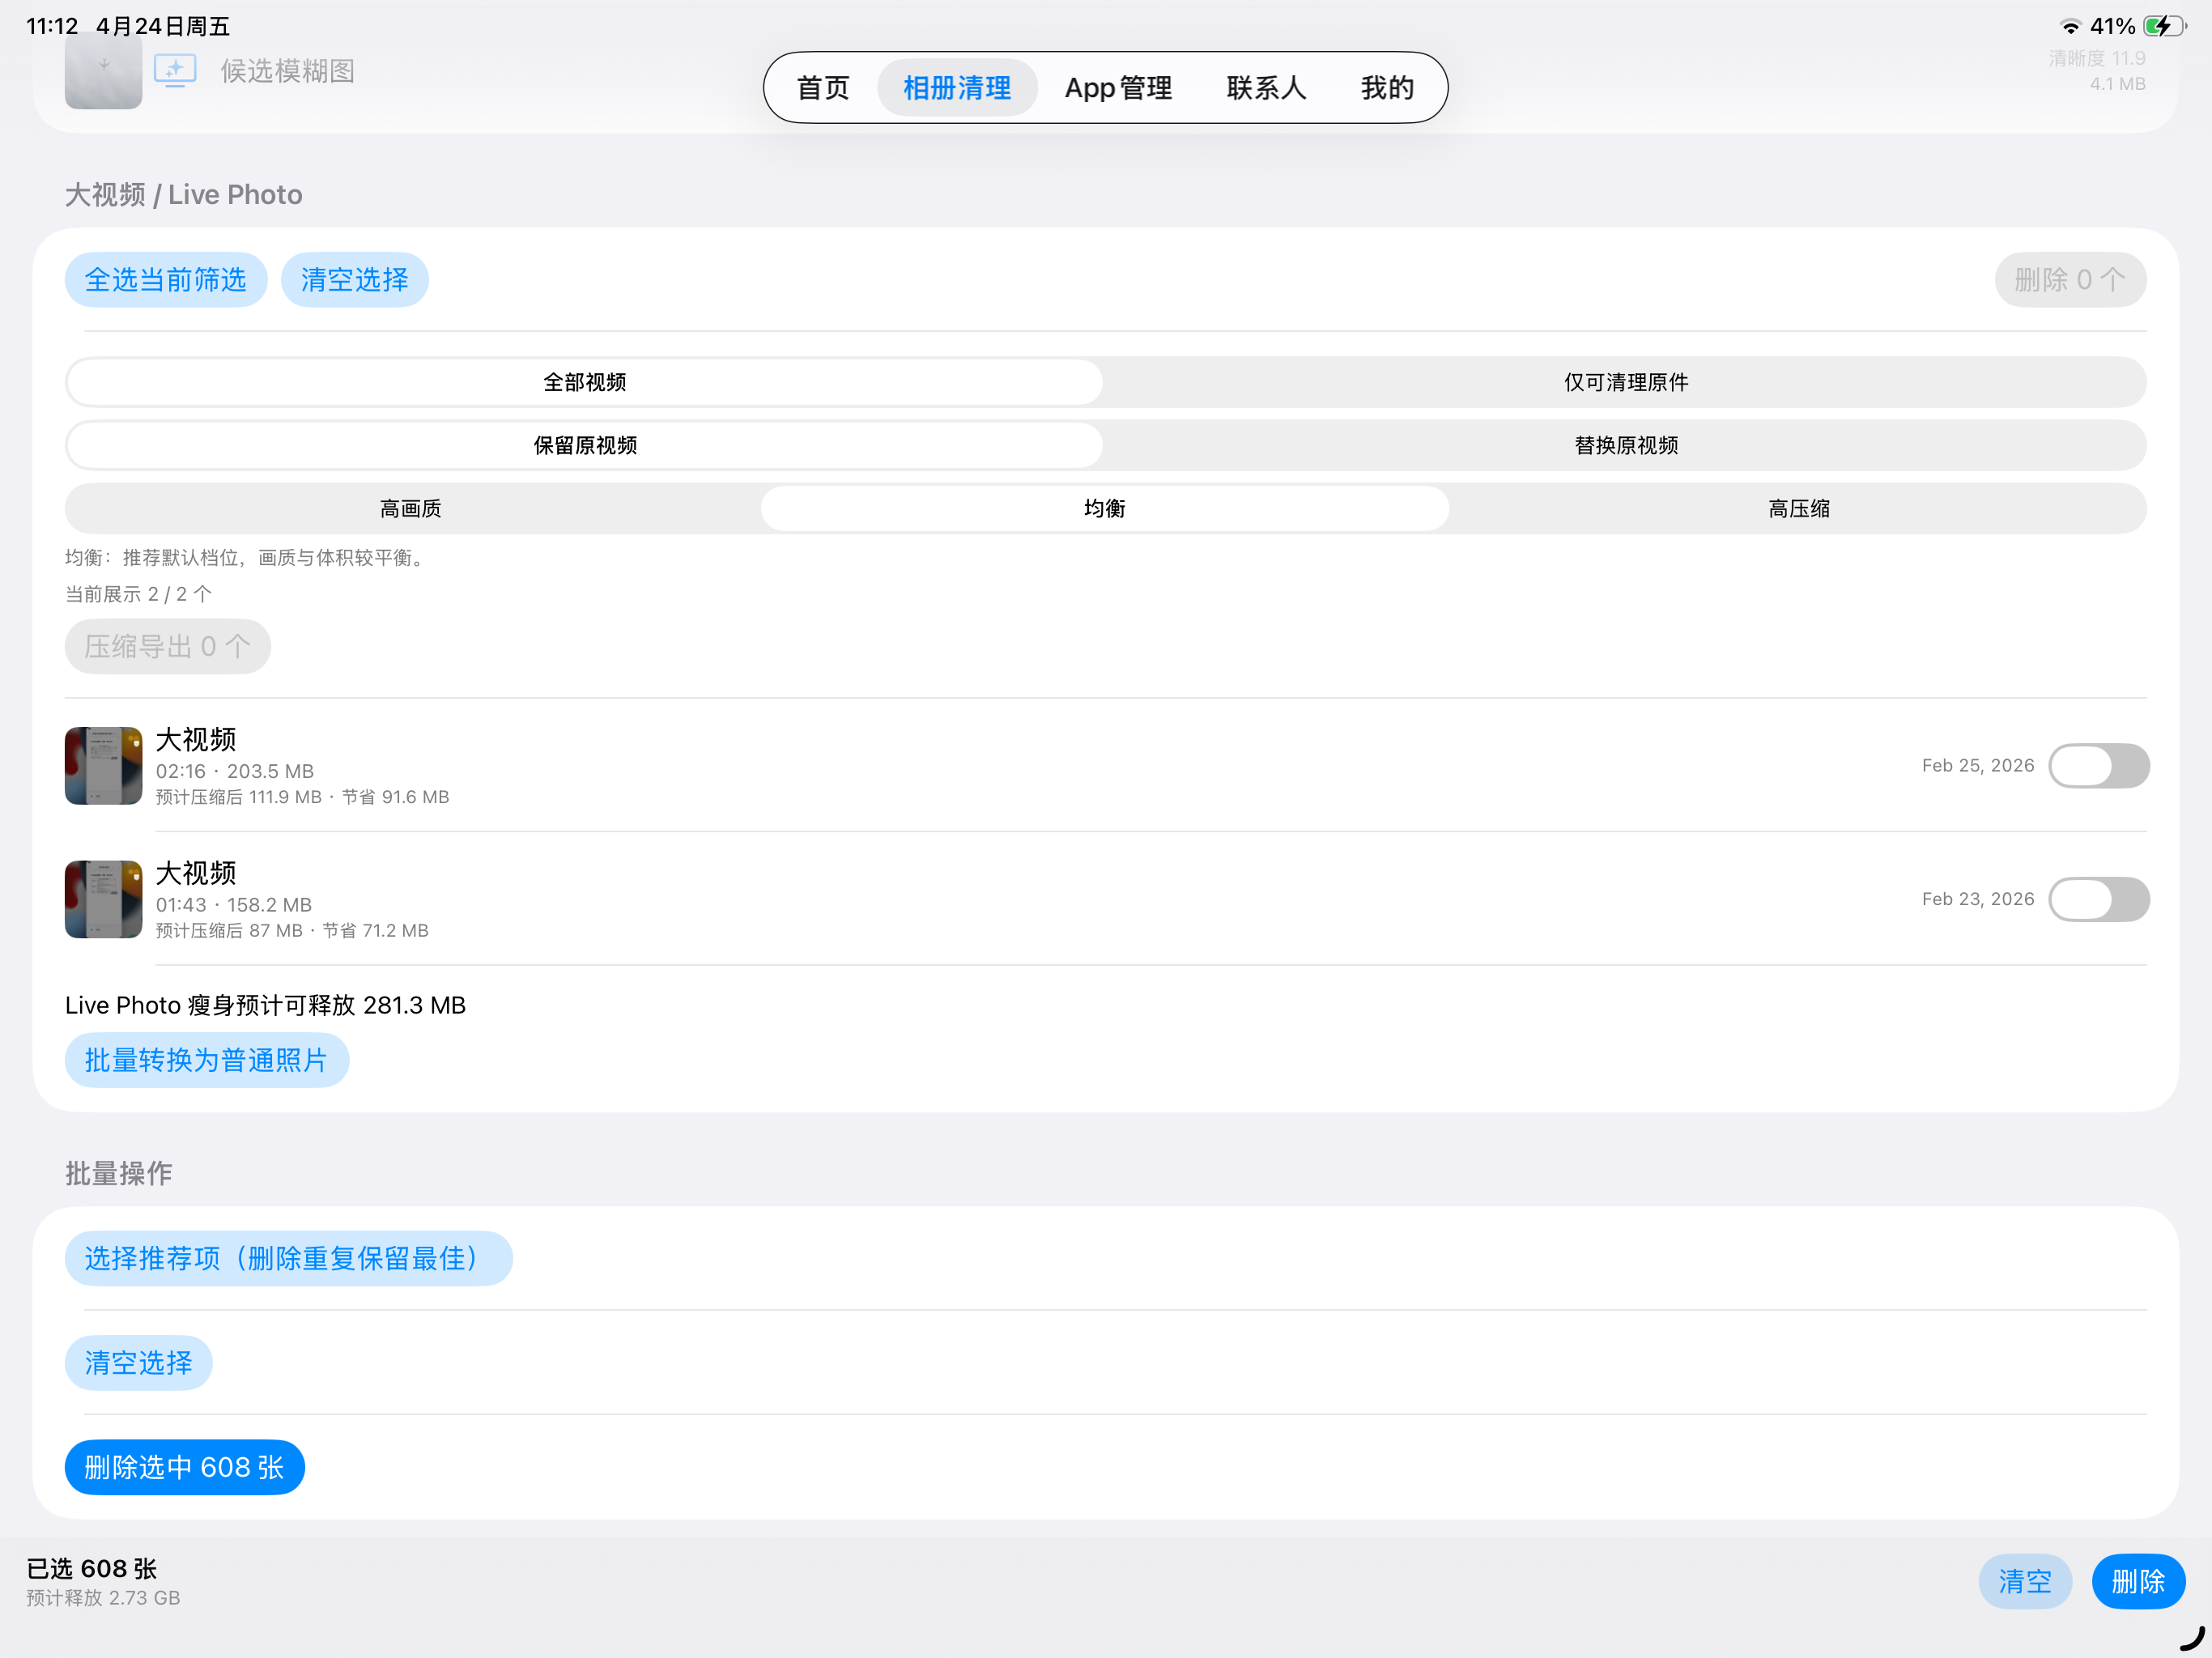The image size is (2212, 1658).
Task: Select the 替换原视频 option
Action: click(x=1626, y=445)
